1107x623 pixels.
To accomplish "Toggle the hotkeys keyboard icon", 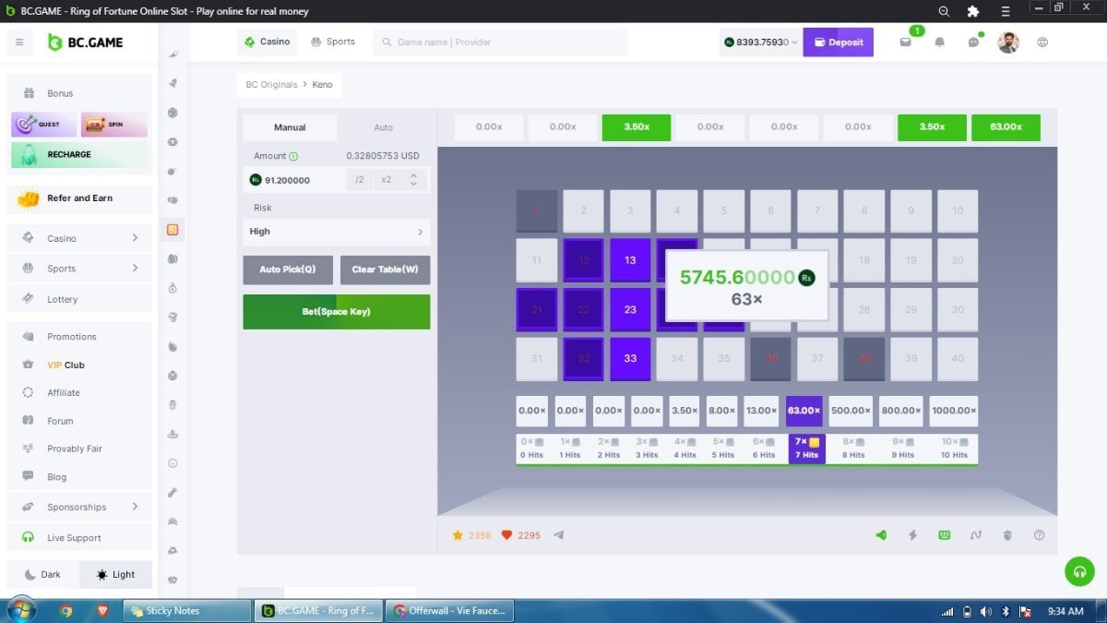I will click(944, 535).
